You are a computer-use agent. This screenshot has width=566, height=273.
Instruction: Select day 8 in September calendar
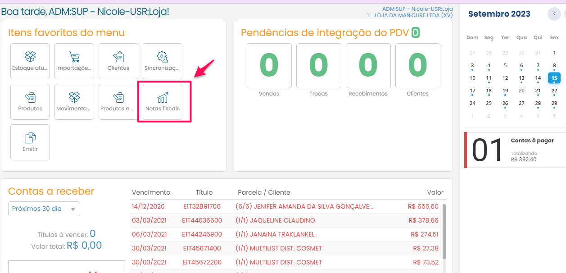[554, 65]
